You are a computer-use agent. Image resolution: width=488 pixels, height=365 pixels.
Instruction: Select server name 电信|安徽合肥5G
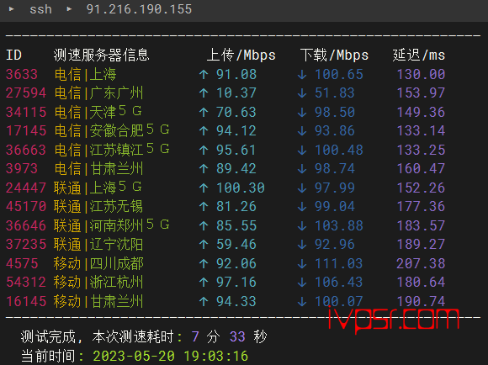coord(112,130)
